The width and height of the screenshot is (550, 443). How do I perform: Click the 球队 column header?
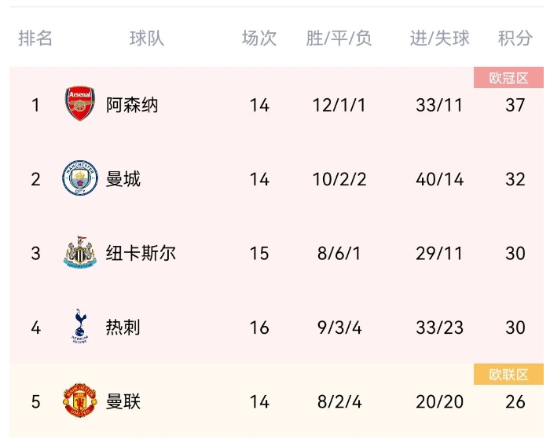(147, 38)
